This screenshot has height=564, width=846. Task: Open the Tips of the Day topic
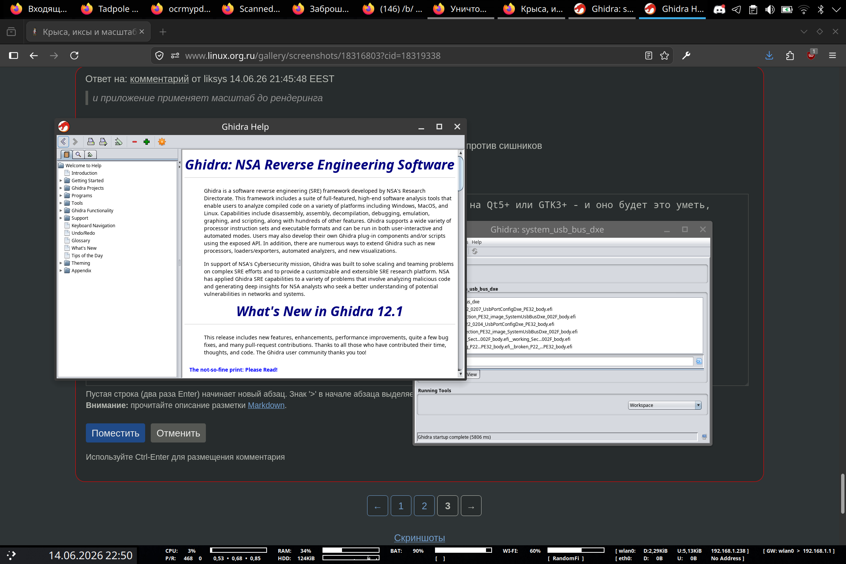[87, 256]
